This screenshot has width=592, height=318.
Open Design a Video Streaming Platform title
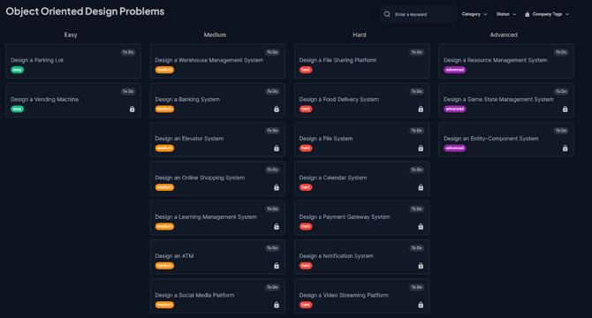[x=344, y=295]
